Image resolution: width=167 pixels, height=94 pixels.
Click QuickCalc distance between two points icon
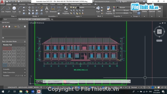click(x=16, y=26)
